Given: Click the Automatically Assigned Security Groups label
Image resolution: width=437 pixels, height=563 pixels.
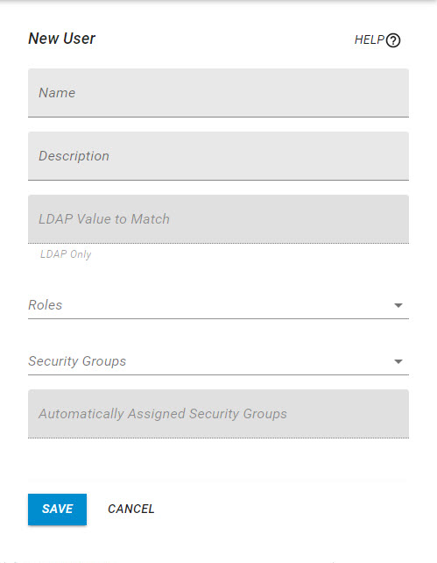Looking at the screenshot, I should 163,414.
